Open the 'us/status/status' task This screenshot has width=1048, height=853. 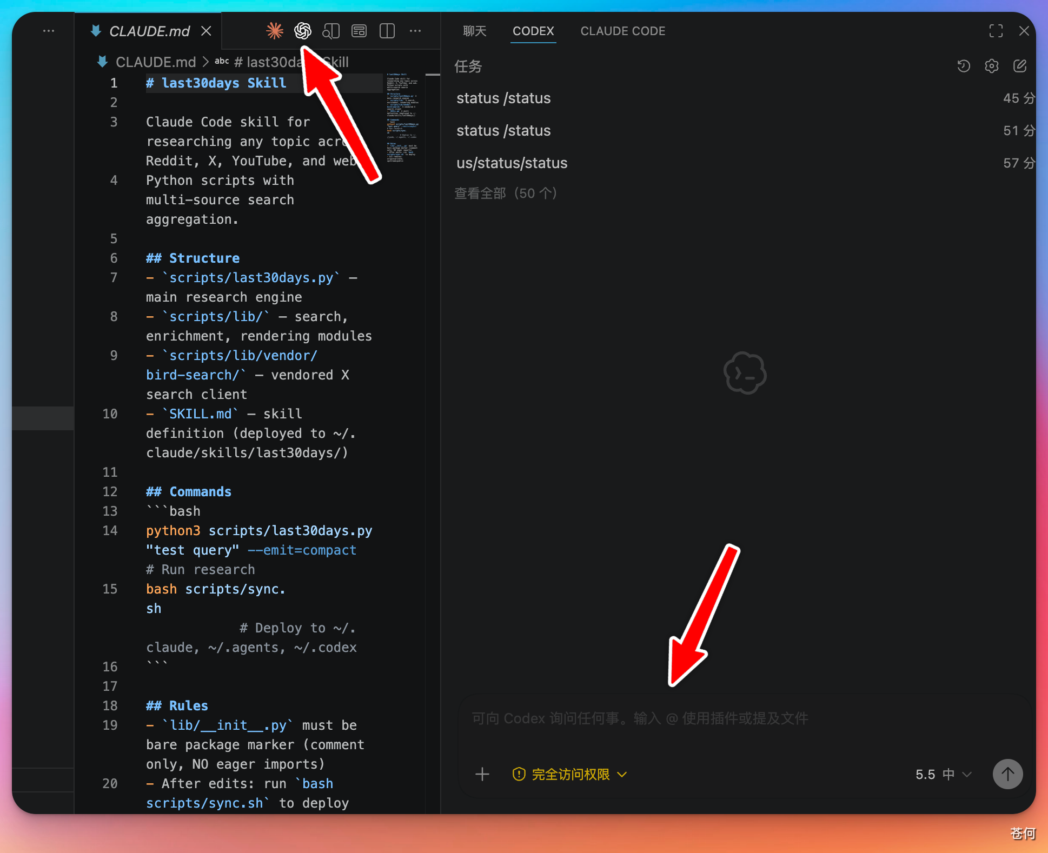click(745, 163)
